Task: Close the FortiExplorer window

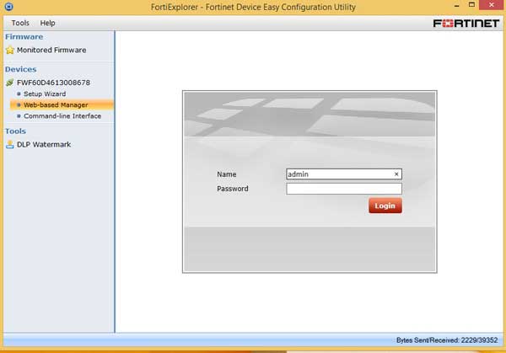Action: pyautogui.click(x=492, y=5)
